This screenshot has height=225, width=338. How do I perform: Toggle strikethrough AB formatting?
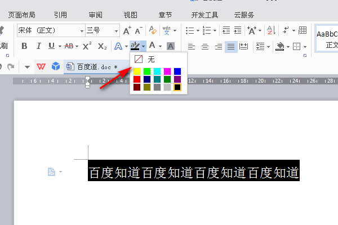coord(69,46)
